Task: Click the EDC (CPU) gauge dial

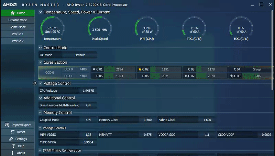Action: click(x=241, y=26)
